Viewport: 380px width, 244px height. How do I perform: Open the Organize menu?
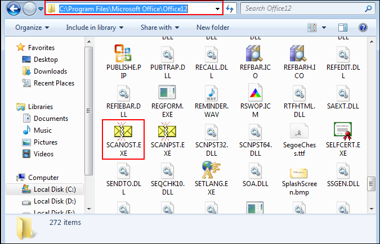coord(32,28)
